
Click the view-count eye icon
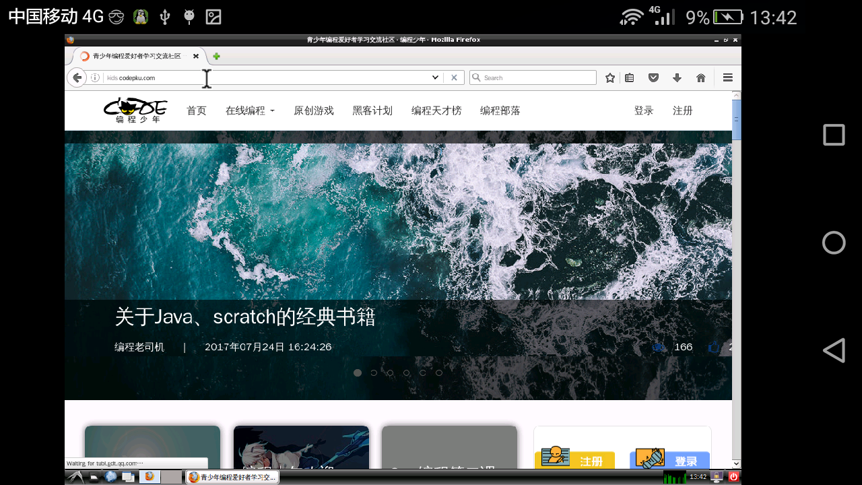(659, 348)
